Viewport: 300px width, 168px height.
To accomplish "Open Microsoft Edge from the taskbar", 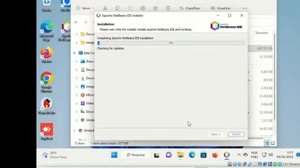I will [192, 155].
